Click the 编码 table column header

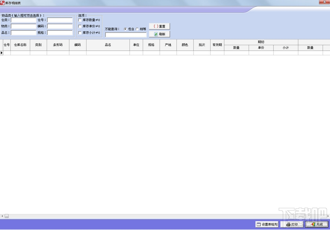[78, 45]
